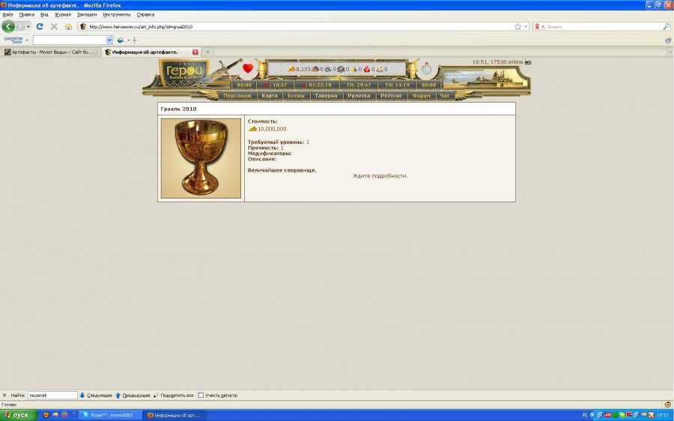Click the mail icon next to online count
Viewport: 674px width, 421px height.
pos(528,62)
